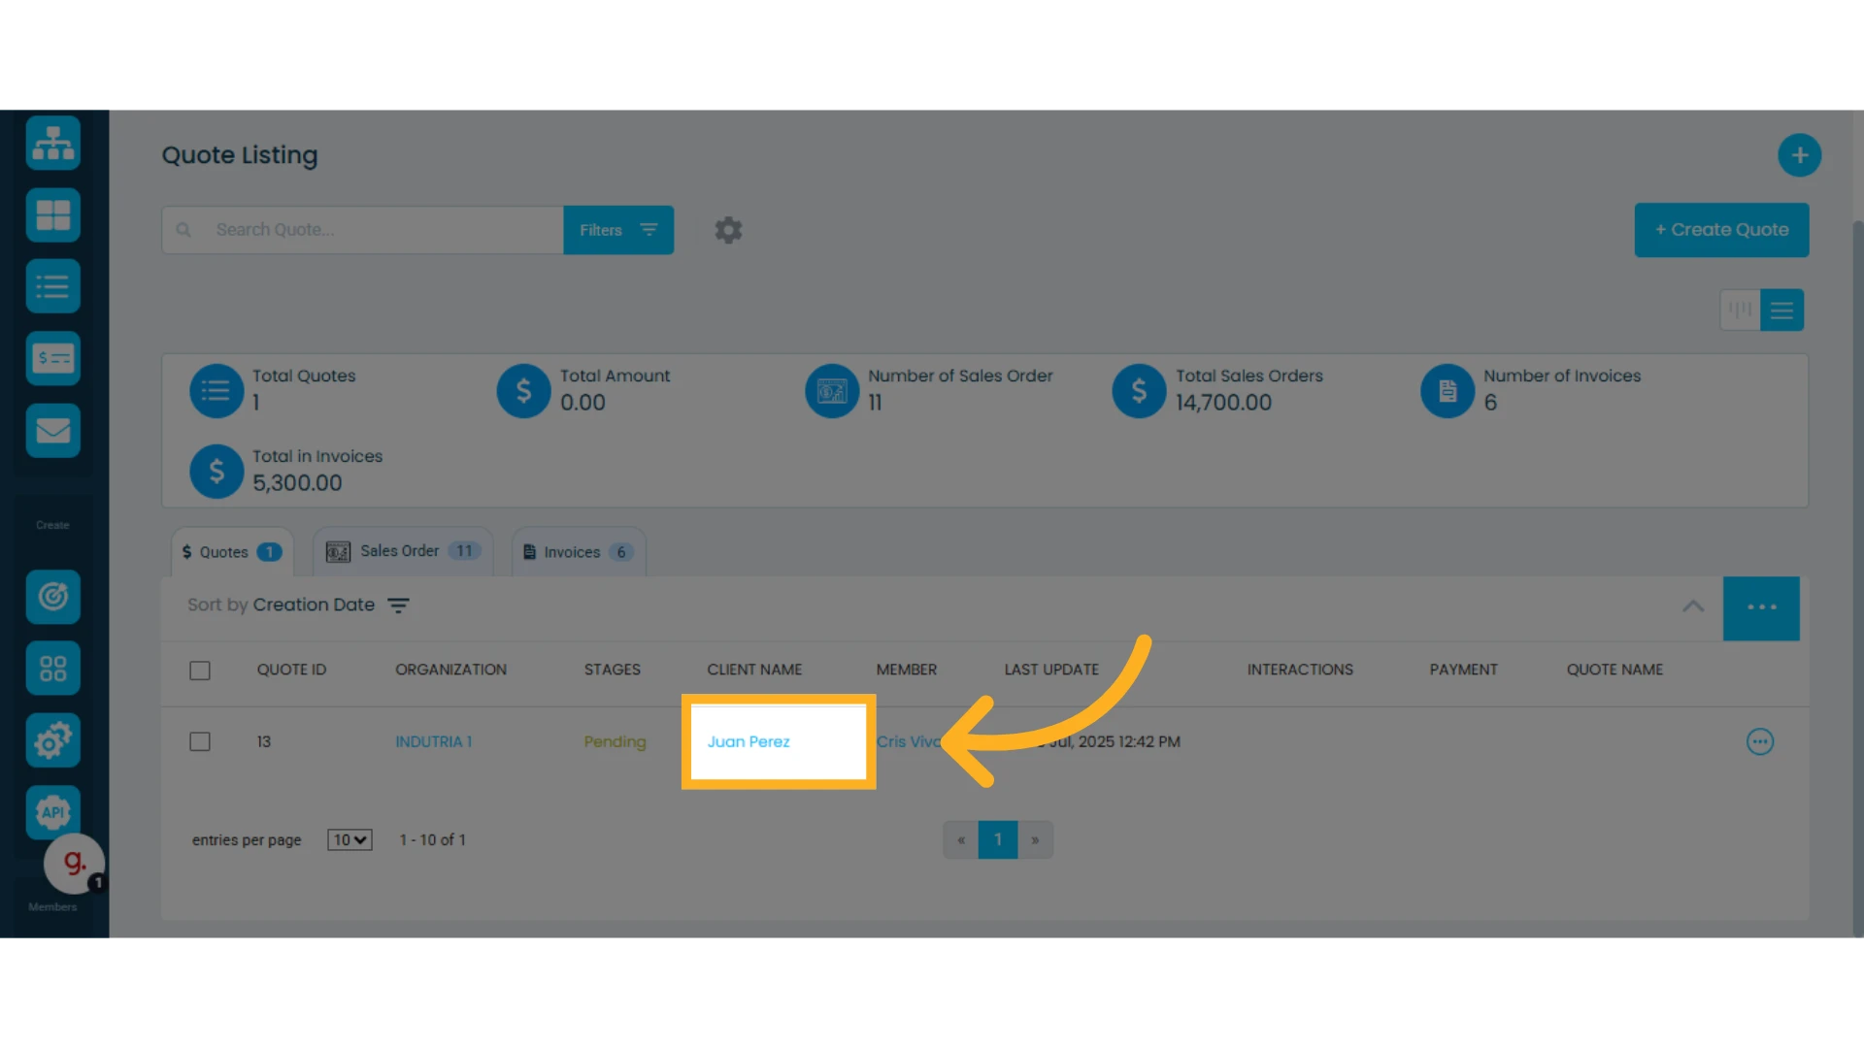Screen dimensions: 1864x1048
Task: Click the Create Quote button
Action: click(x=1721, y=230)
